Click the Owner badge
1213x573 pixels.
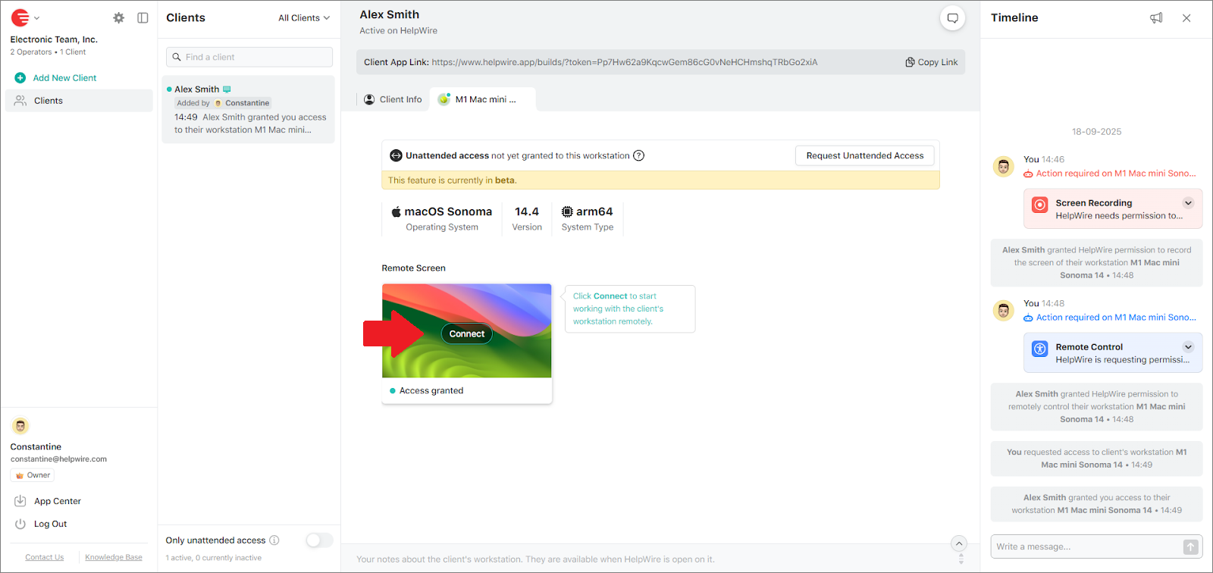pyautogui.click(x=33, y=475)
